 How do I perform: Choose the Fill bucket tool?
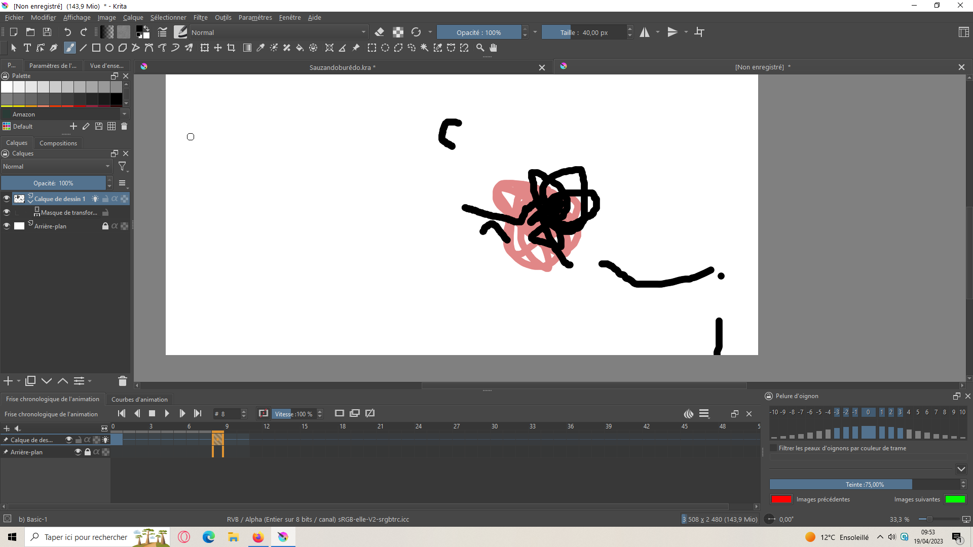[x=300, y=48]
